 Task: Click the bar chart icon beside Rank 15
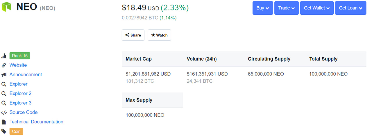(4, 56)
